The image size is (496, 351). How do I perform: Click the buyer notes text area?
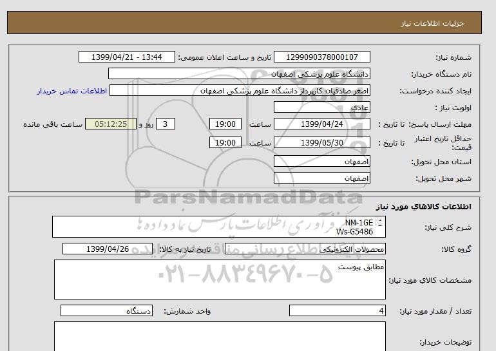pos(220,336)
